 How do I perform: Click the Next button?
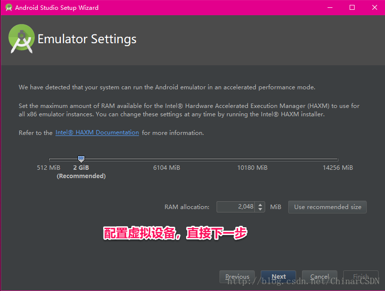[278, 277]
